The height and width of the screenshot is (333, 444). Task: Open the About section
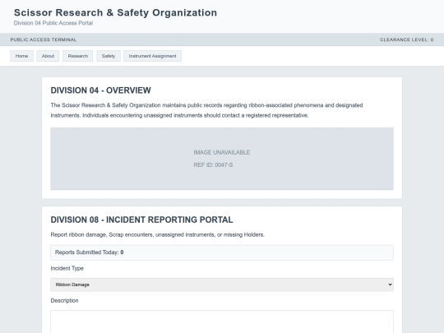48,56
